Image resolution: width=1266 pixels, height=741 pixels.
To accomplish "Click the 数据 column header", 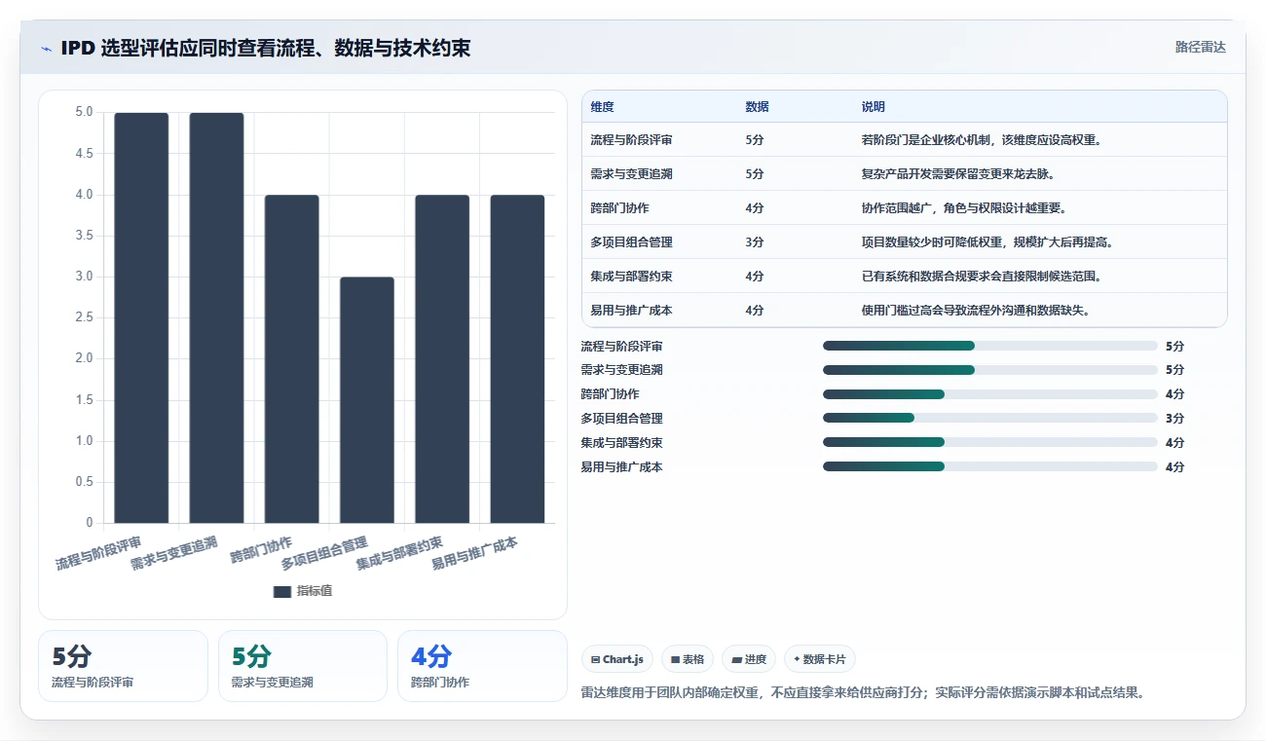I will 757,107.
